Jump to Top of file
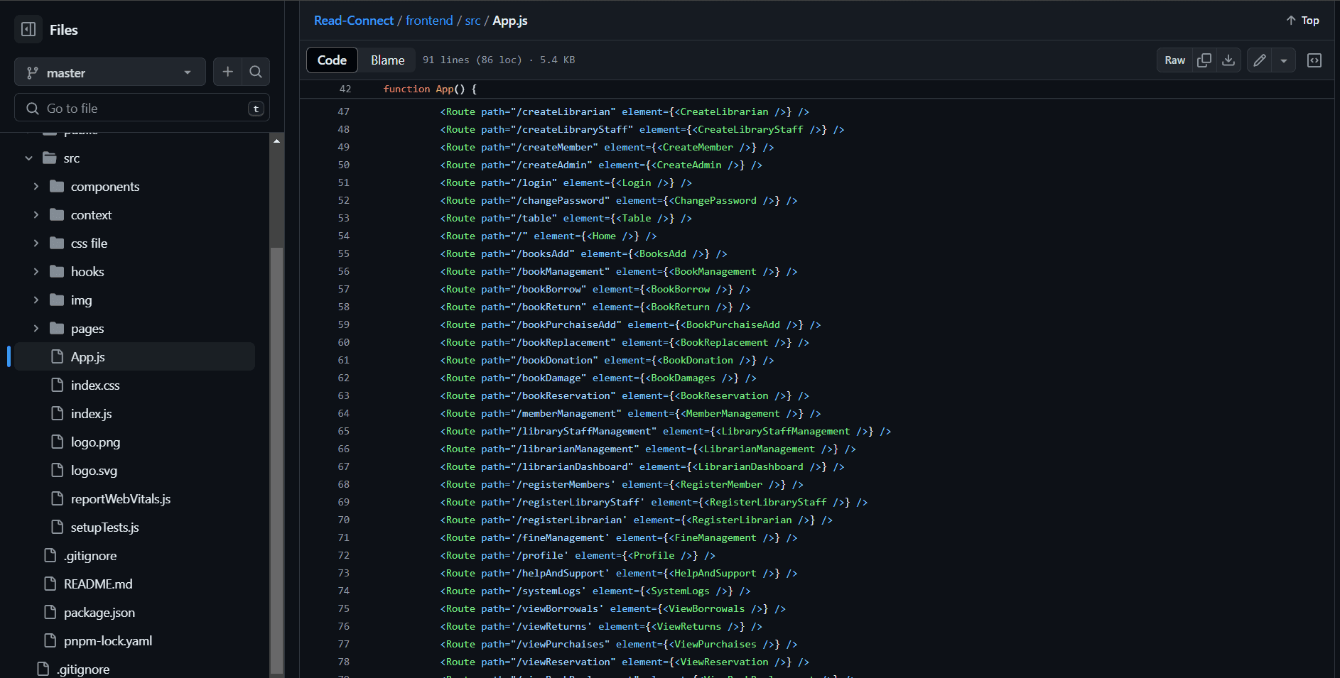Viewport: 1340px width, 678px height. tap(1302, 21)
